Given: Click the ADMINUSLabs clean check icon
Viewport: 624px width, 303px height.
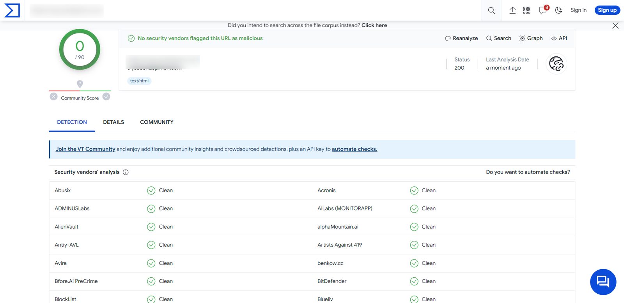Looking at the screenshot, I should point(151,209).
